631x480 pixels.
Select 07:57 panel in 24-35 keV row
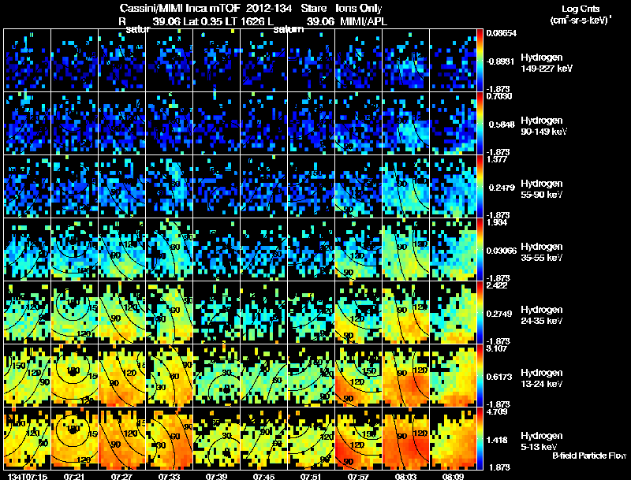(x=358, y=312)
